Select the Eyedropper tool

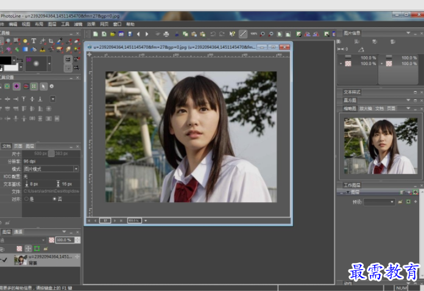tap(60, 41)
